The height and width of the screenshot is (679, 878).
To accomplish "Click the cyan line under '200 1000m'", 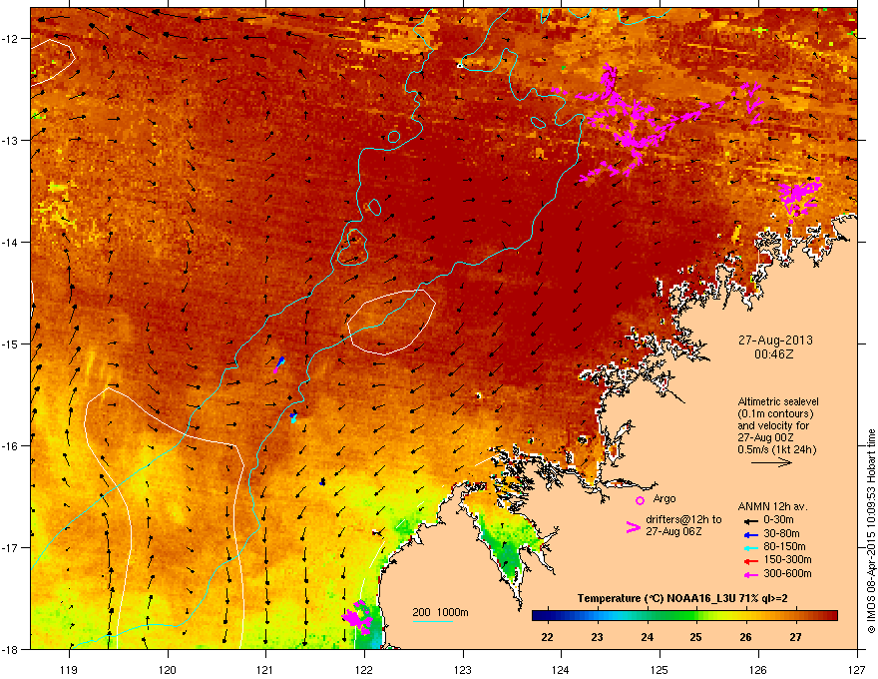I will pos(432,621).
